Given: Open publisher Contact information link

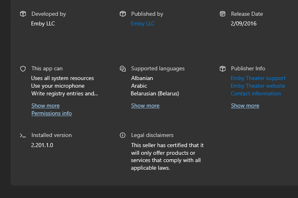Looking at the screenshot, I should point(256,93).
